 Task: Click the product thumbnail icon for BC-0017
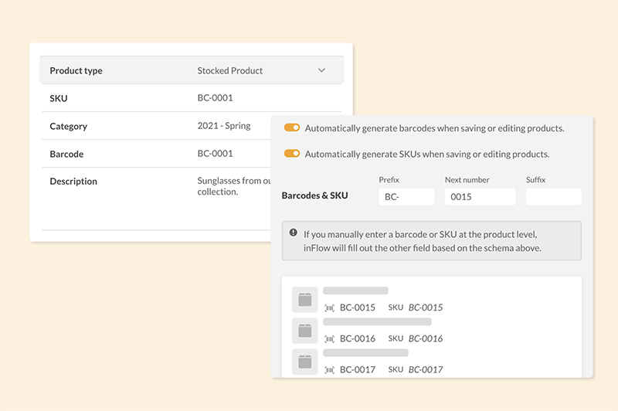[304, 362]
